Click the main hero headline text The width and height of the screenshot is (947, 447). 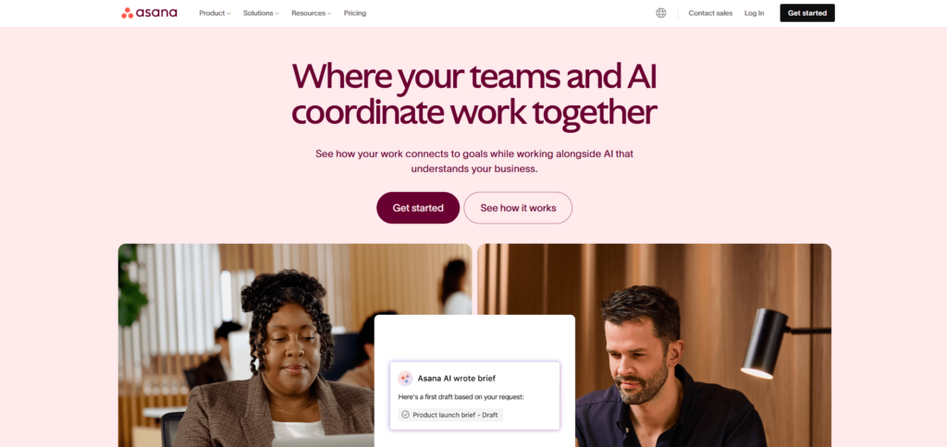coord(474,94)
